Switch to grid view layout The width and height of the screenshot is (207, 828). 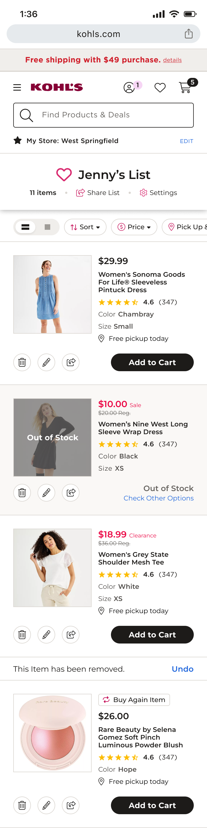tap(47, 227)
